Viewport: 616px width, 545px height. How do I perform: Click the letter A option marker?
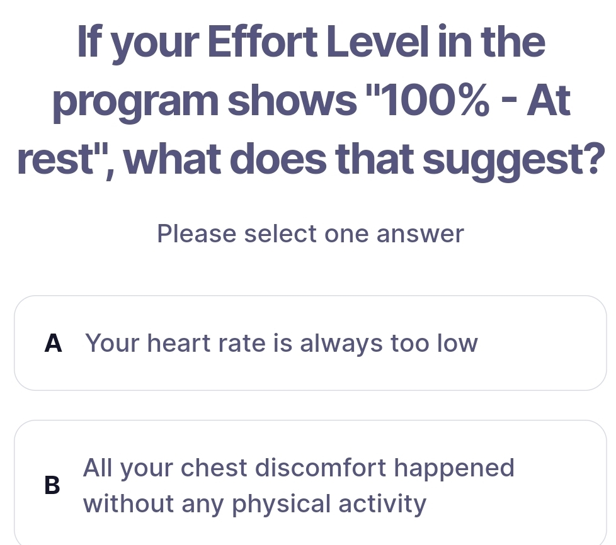(54, 344)
